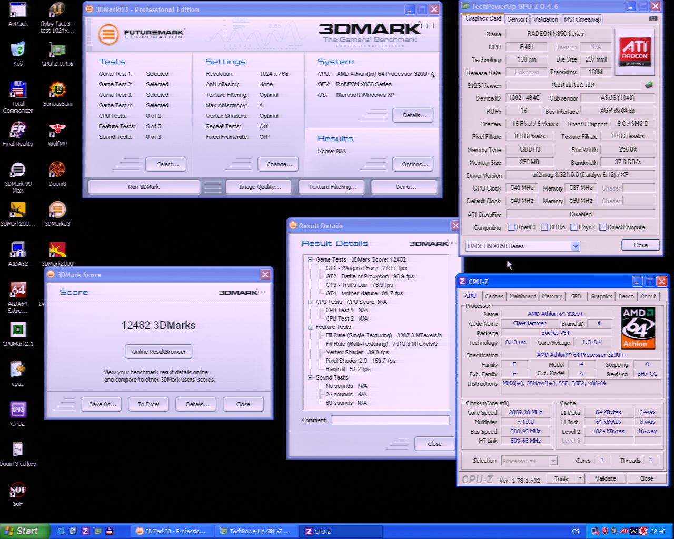Click the Validate button in CPU-Z
674x539 pixels.
pyautogui.click(x=606, y=478)
